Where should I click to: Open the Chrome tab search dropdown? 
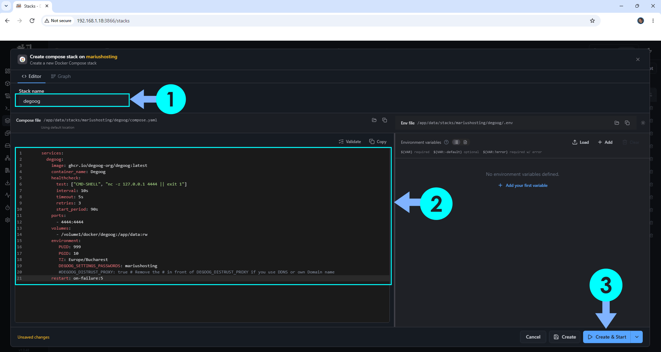pos(6,6)
